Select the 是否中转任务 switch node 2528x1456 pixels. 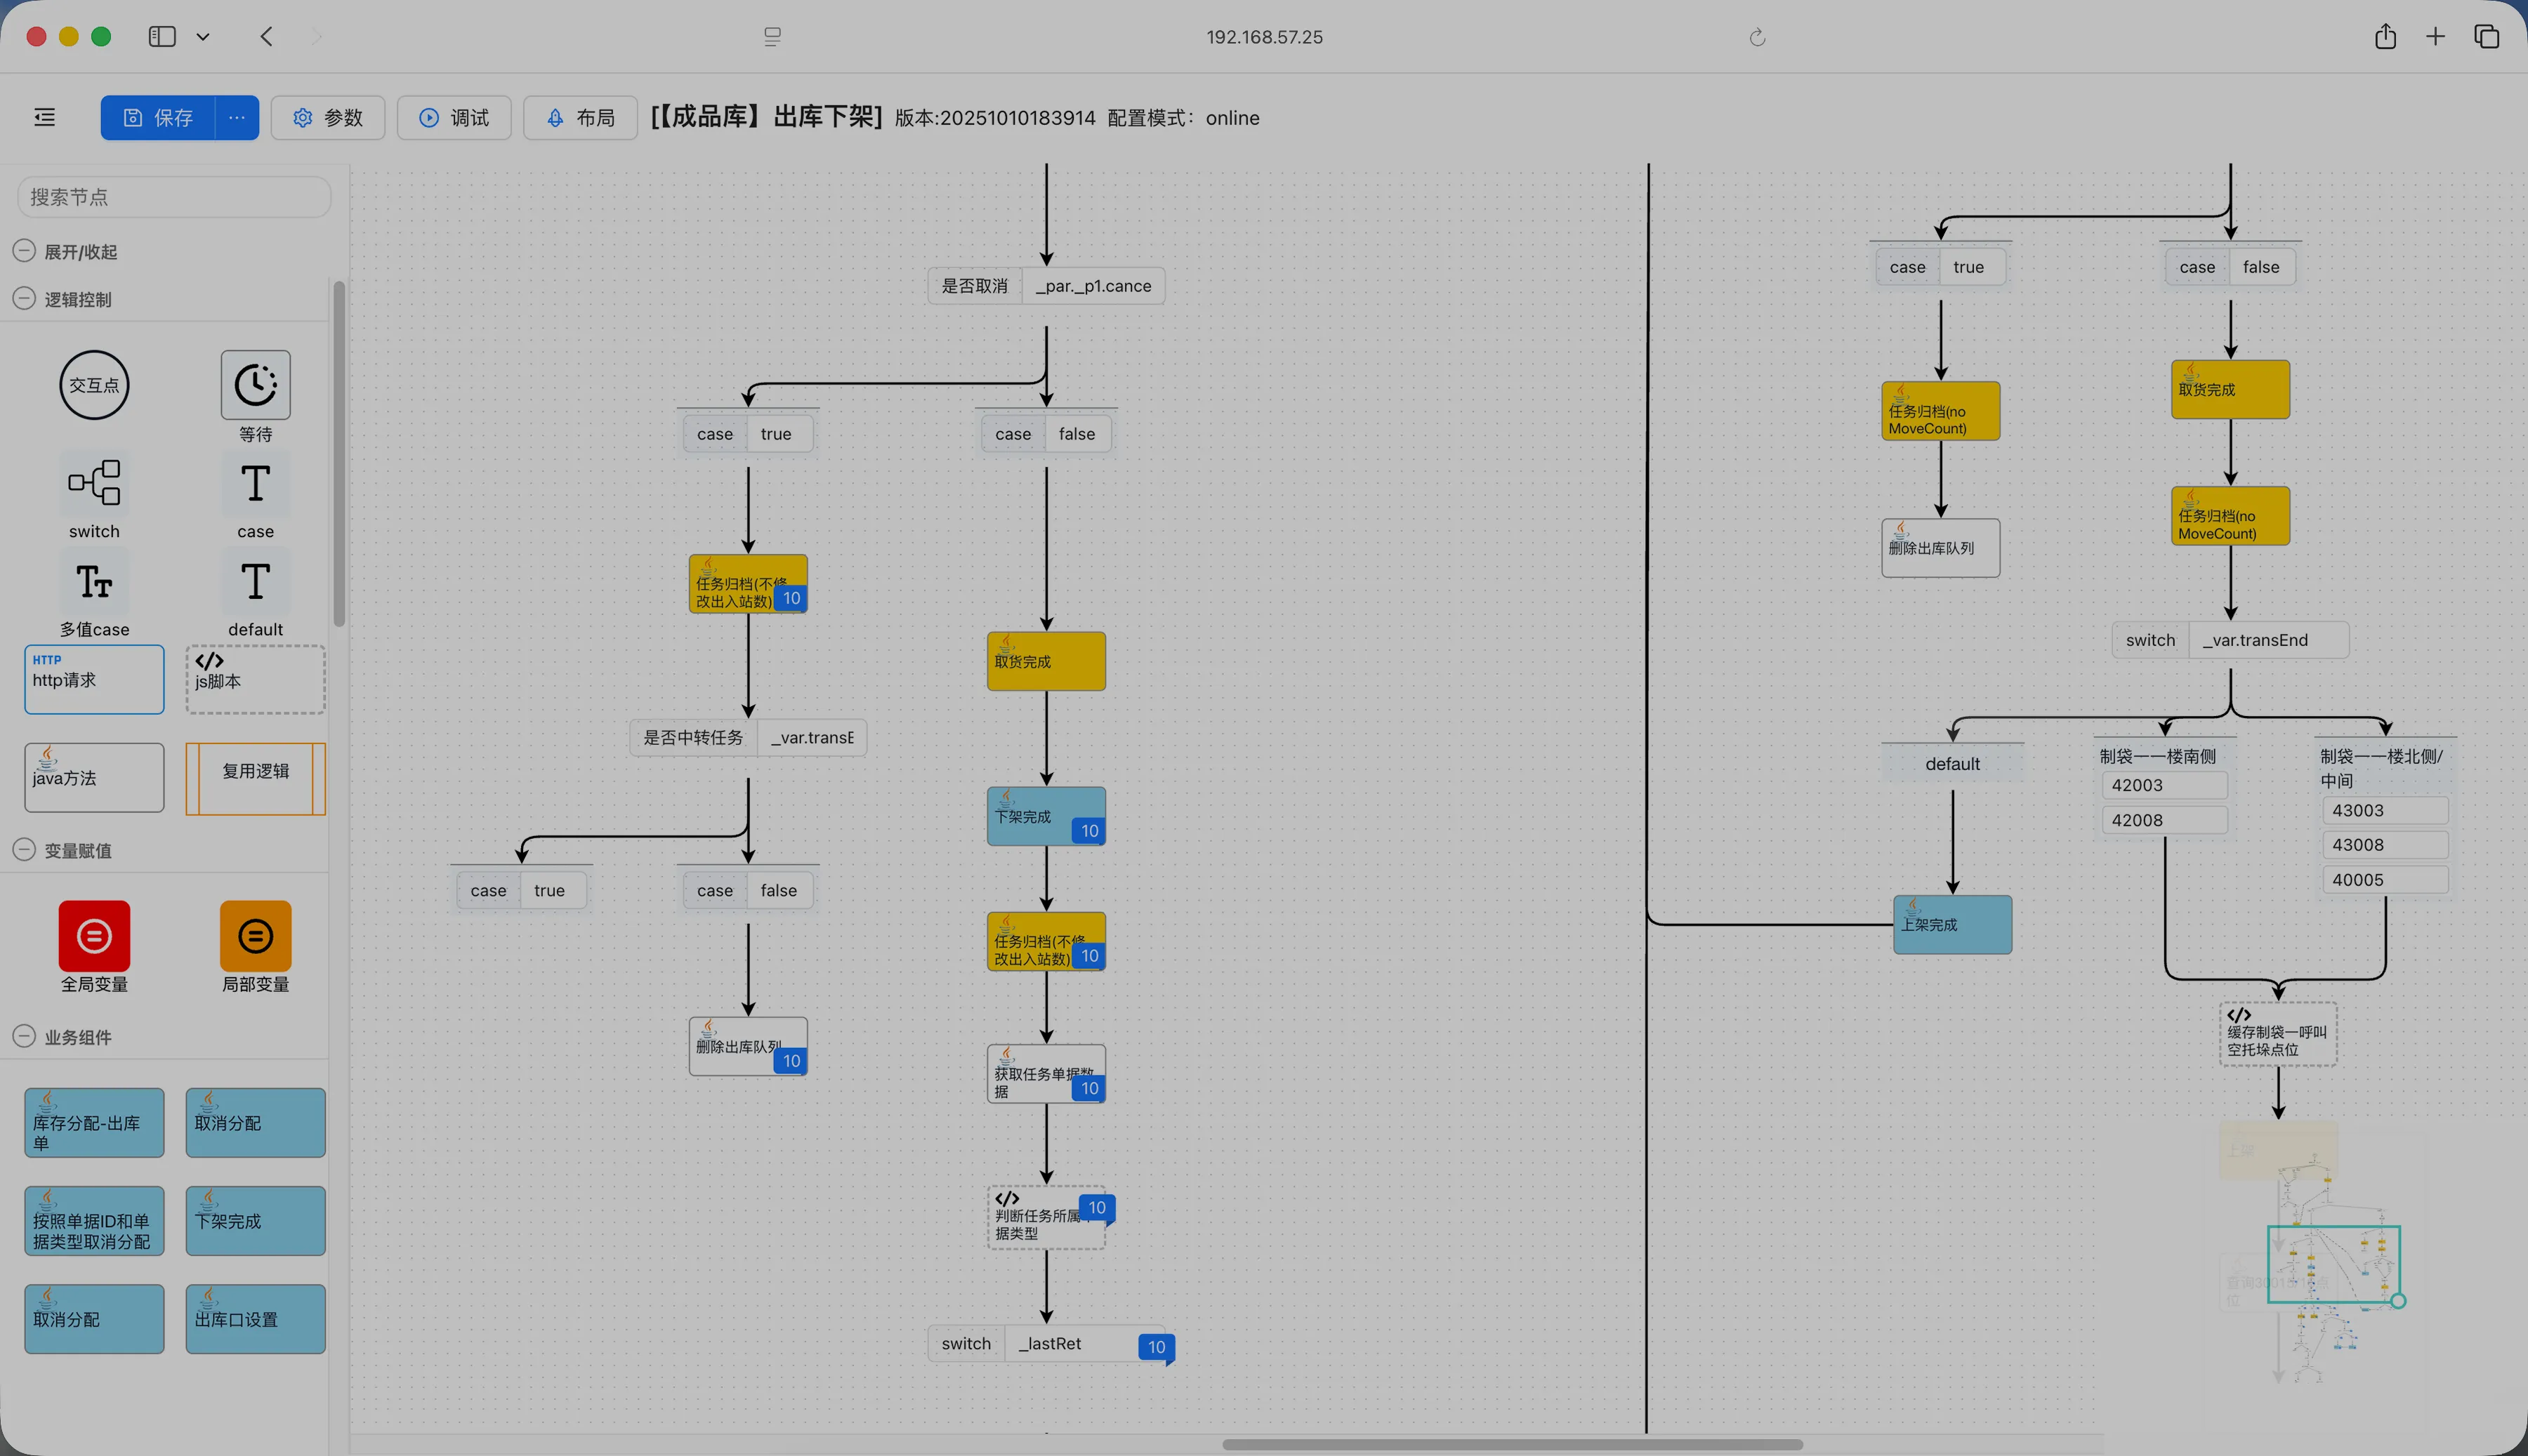[x=748, y=738]
